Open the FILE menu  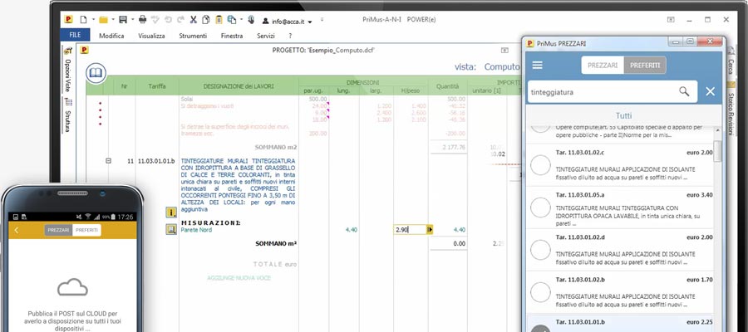click(75, 35)
